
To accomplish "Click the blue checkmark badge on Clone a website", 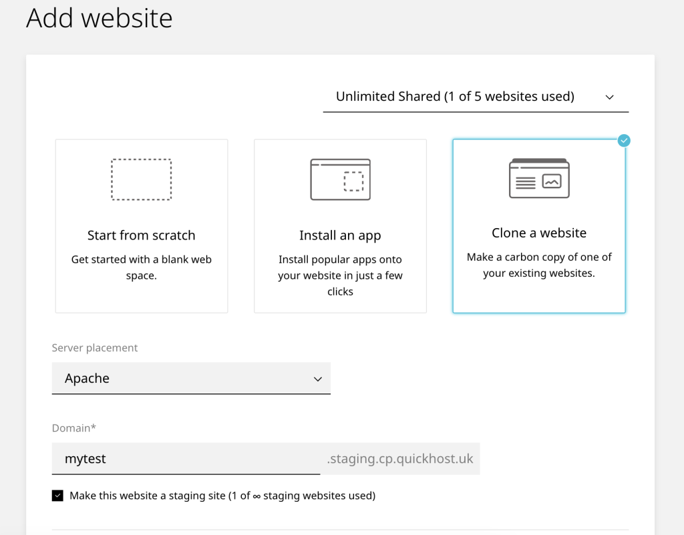I will click(x=624, y=141).
